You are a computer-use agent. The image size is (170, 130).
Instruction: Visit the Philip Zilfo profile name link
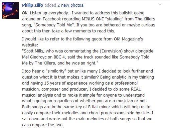point(32,5)
